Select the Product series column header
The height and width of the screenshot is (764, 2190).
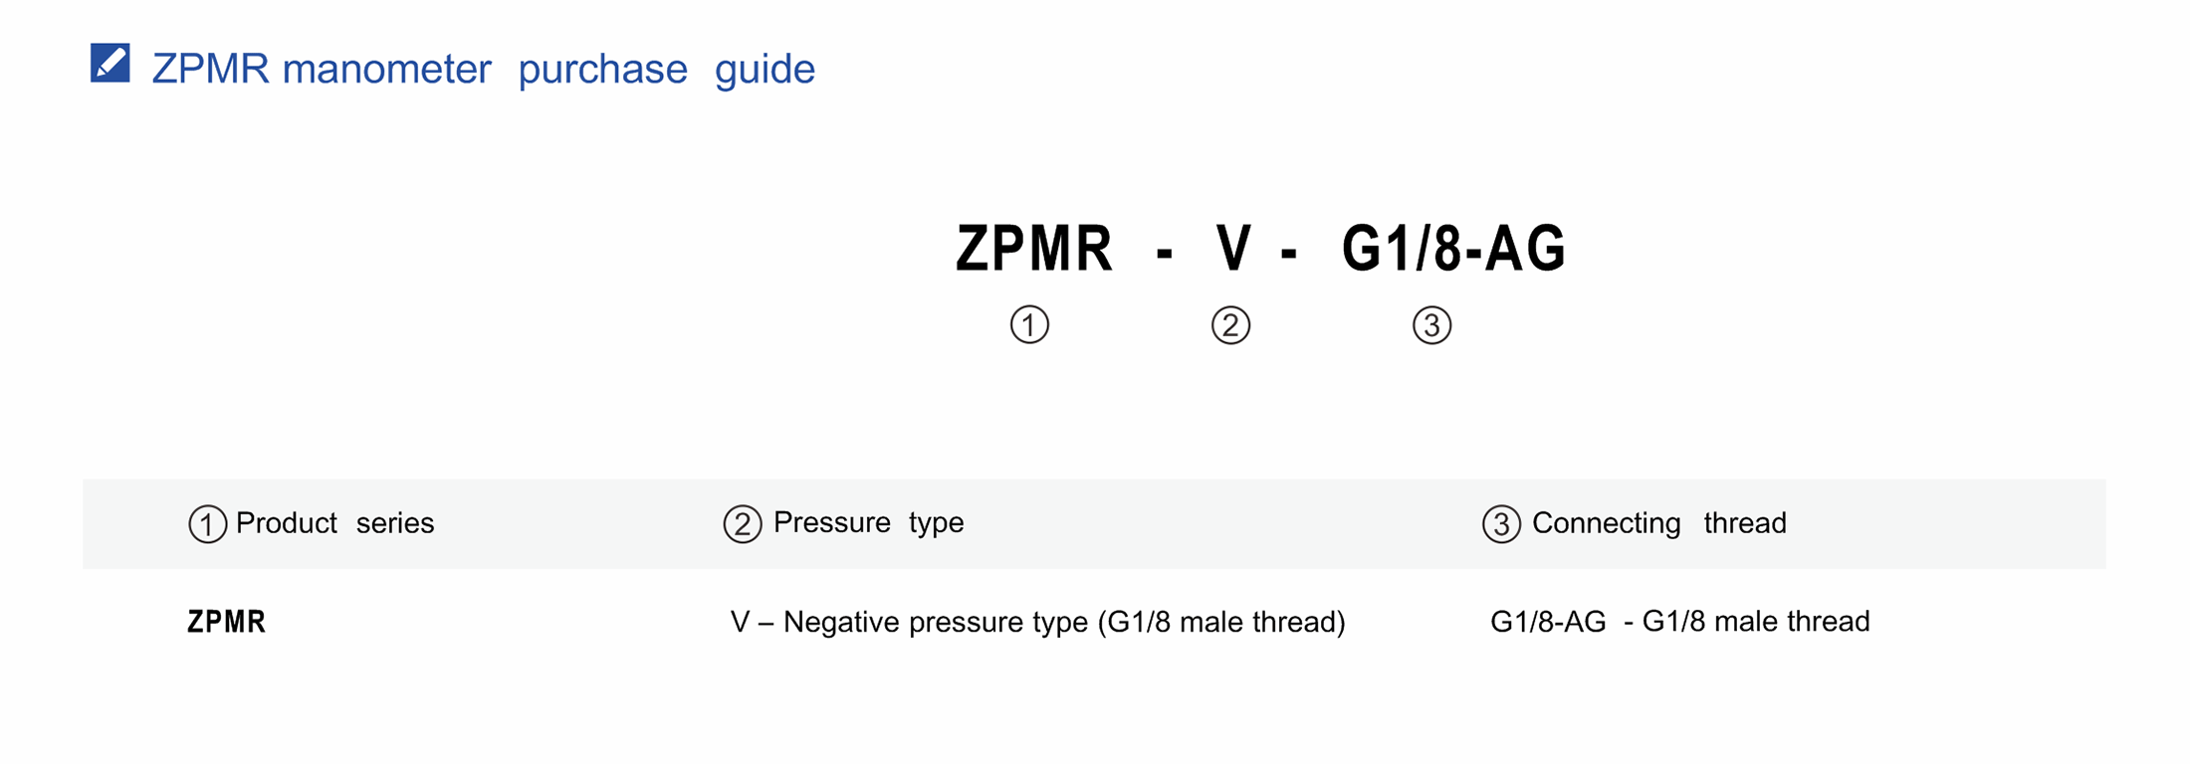click(x=334, y=523)
